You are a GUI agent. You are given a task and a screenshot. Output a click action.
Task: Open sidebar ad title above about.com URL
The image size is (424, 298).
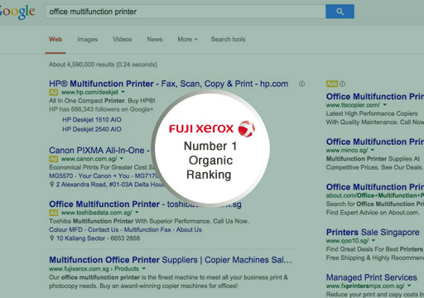pos(375,187)
